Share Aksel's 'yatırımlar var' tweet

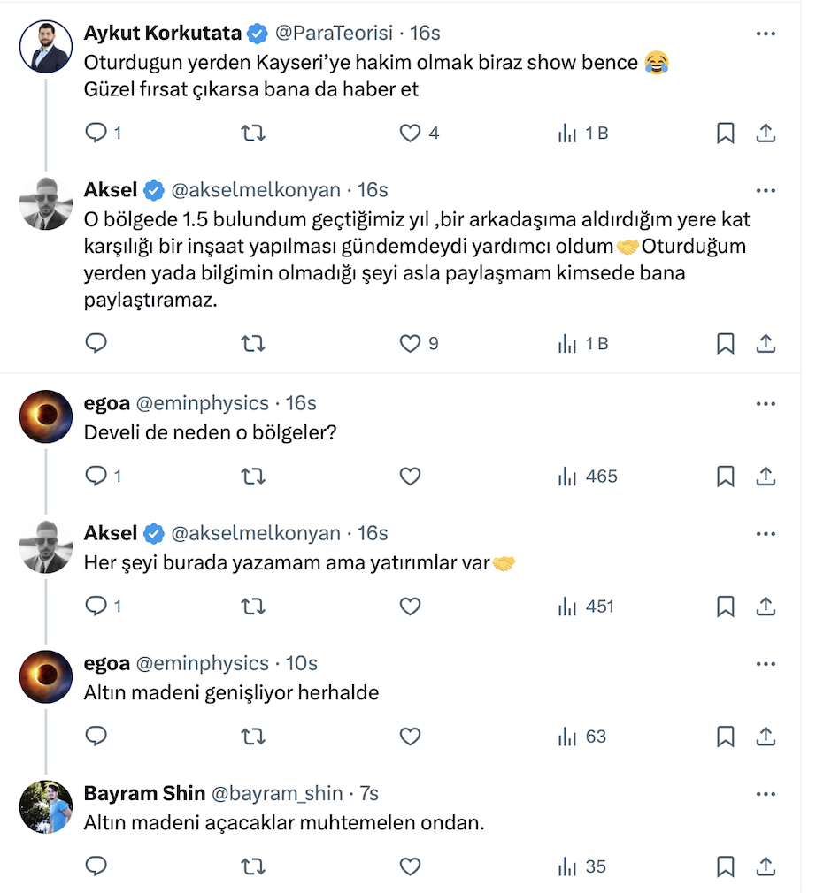(x=766, y=607)
